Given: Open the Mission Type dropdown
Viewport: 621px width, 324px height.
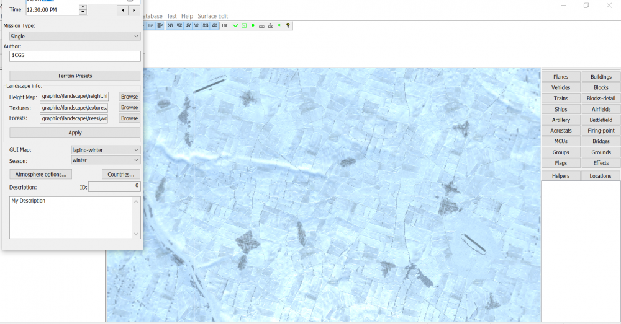Looking at the screenshot, I should coord(75,37).
